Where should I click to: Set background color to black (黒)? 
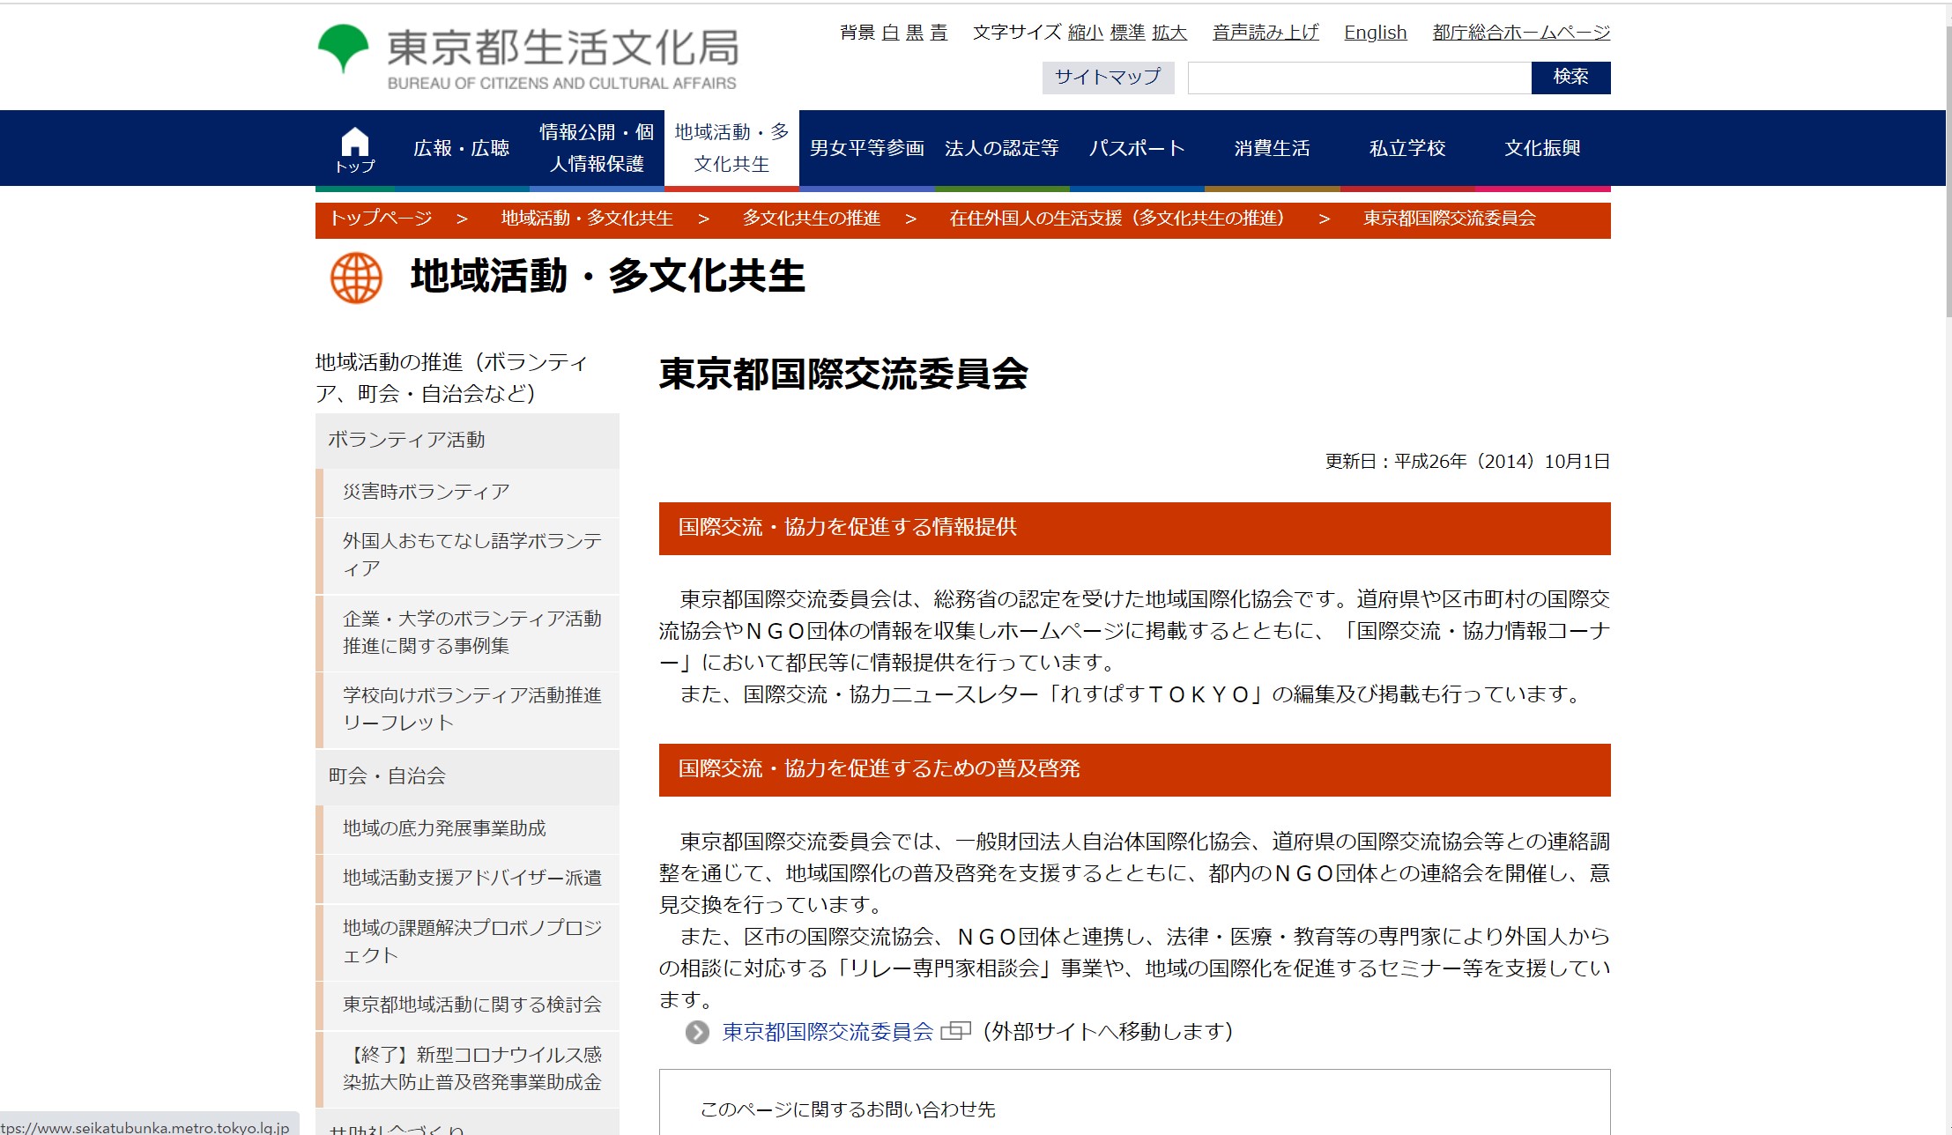[x=915, y=33]
